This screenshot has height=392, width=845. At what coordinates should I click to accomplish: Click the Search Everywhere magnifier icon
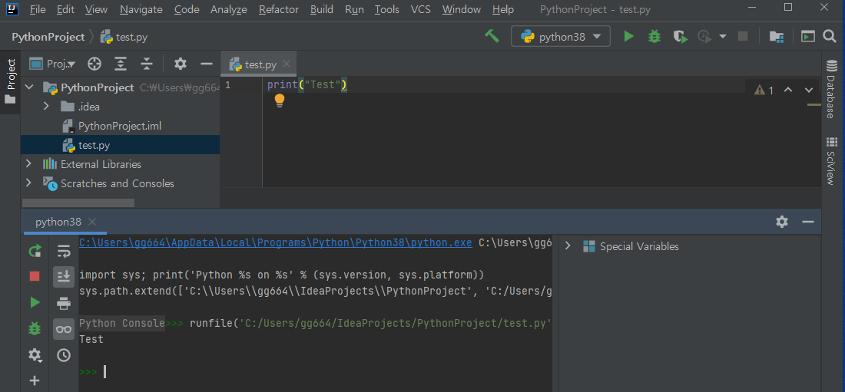pos(830,37)
